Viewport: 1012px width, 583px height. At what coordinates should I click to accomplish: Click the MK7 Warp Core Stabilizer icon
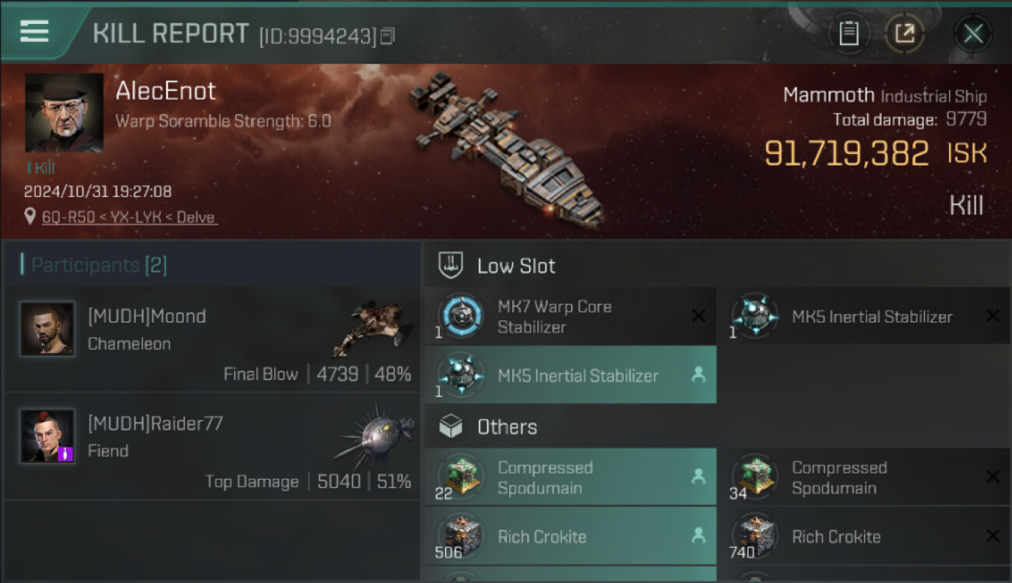pyautogui.click(x=461, y=316)
